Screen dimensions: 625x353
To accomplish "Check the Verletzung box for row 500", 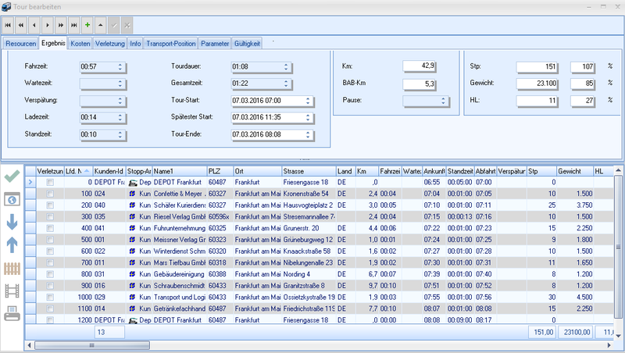I will 51,239.
